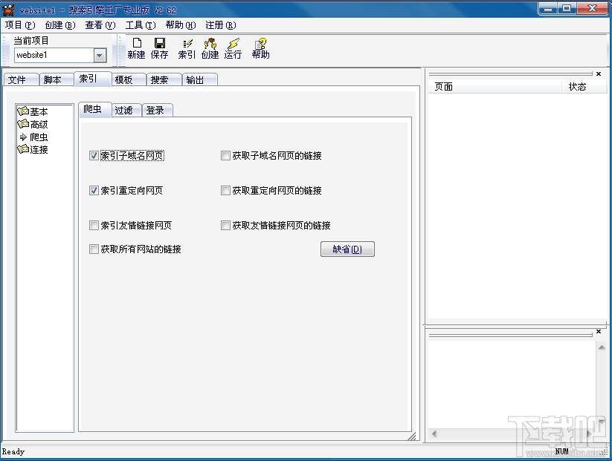The height and width of the screenshot is (461, 612).
Task: Enable the 获取所有网站的链接 checkbox
Action: 94,249
